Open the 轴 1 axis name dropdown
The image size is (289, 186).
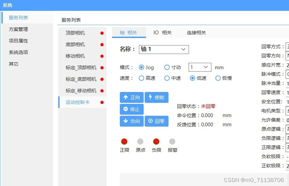(164, 50)
